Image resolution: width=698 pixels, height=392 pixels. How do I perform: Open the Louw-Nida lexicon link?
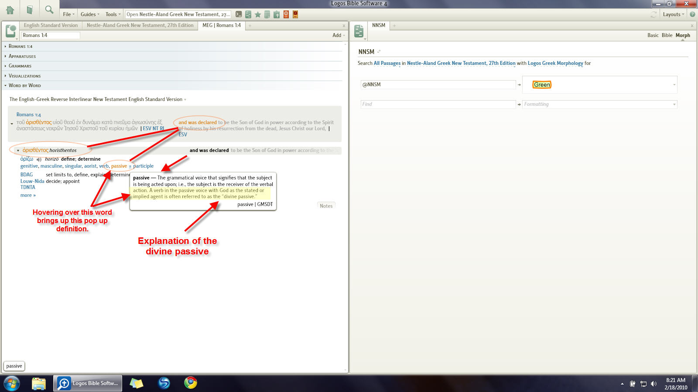(x=32, y=181)
